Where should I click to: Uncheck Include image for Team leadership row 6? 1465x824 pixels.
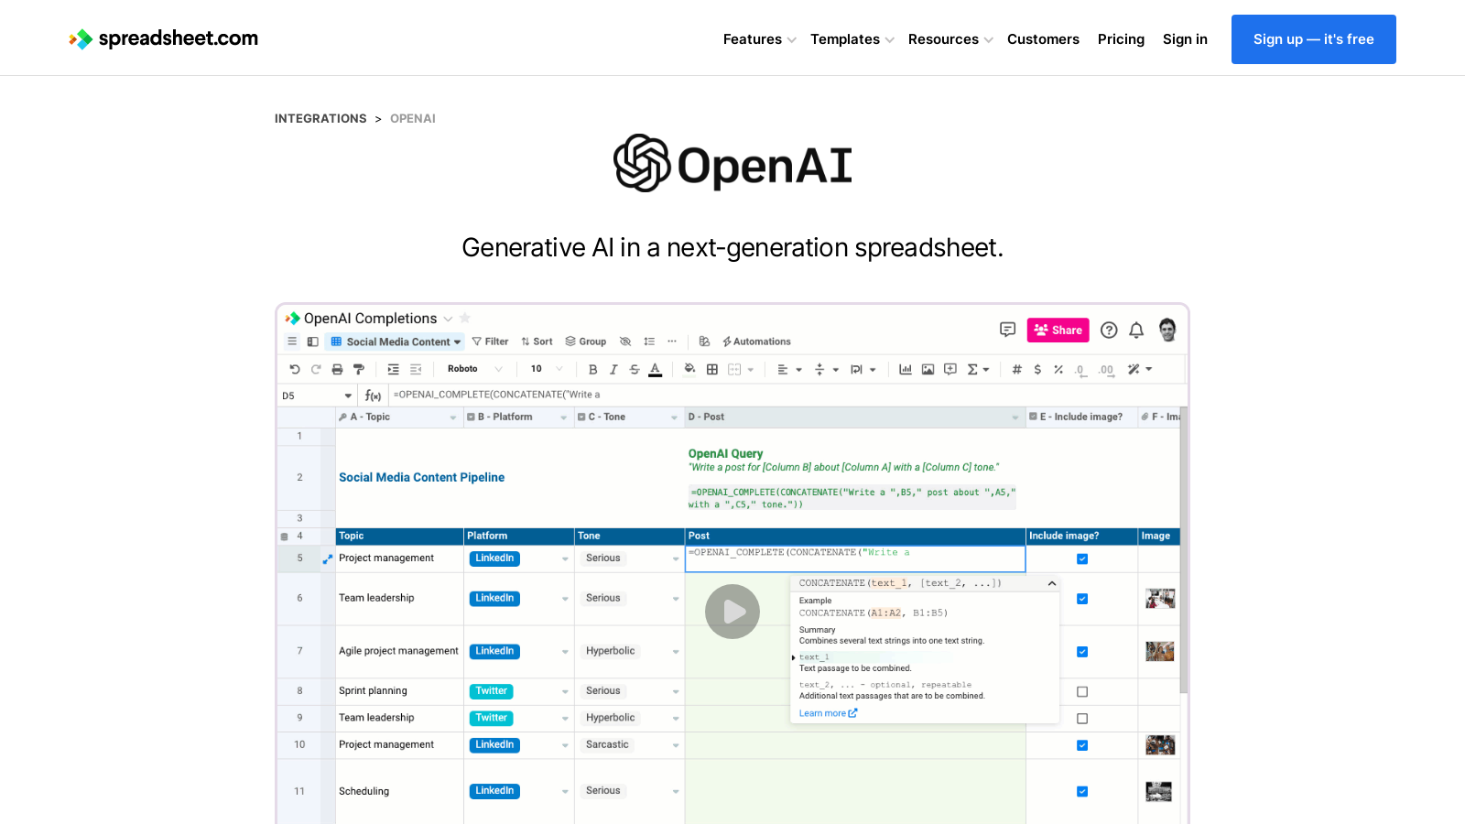click(1082, 599)
